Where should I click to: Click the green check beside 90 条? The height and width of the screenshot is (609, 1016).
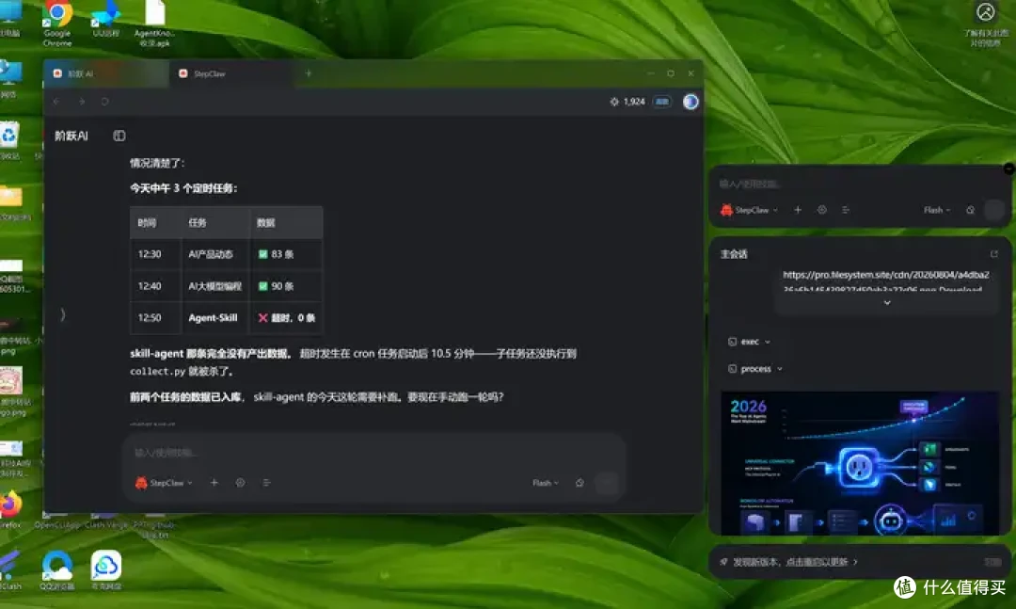point(263,286)
